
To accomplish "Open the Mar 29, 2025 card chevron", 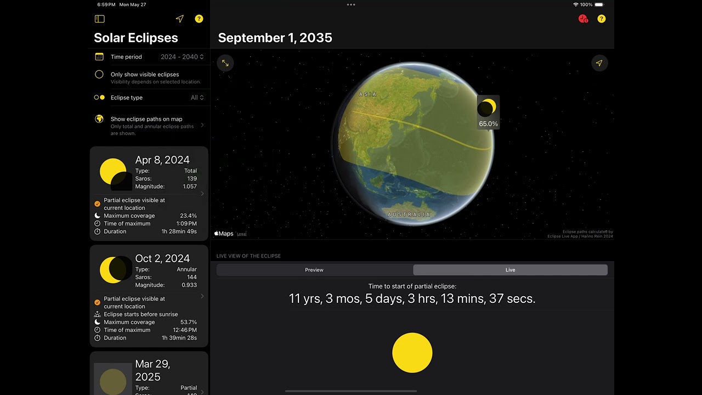I will (202, 392).
